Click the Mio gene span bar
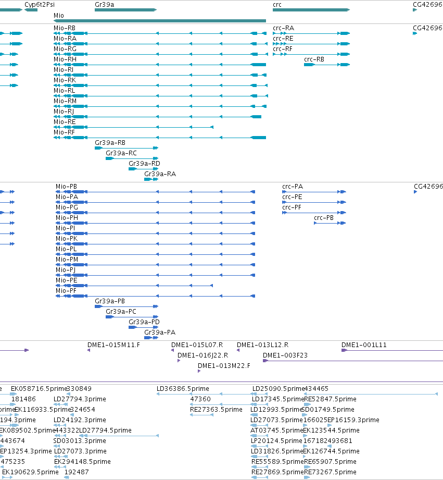The width and height of the screenshot is (443, 480). (x=160, y=21)
